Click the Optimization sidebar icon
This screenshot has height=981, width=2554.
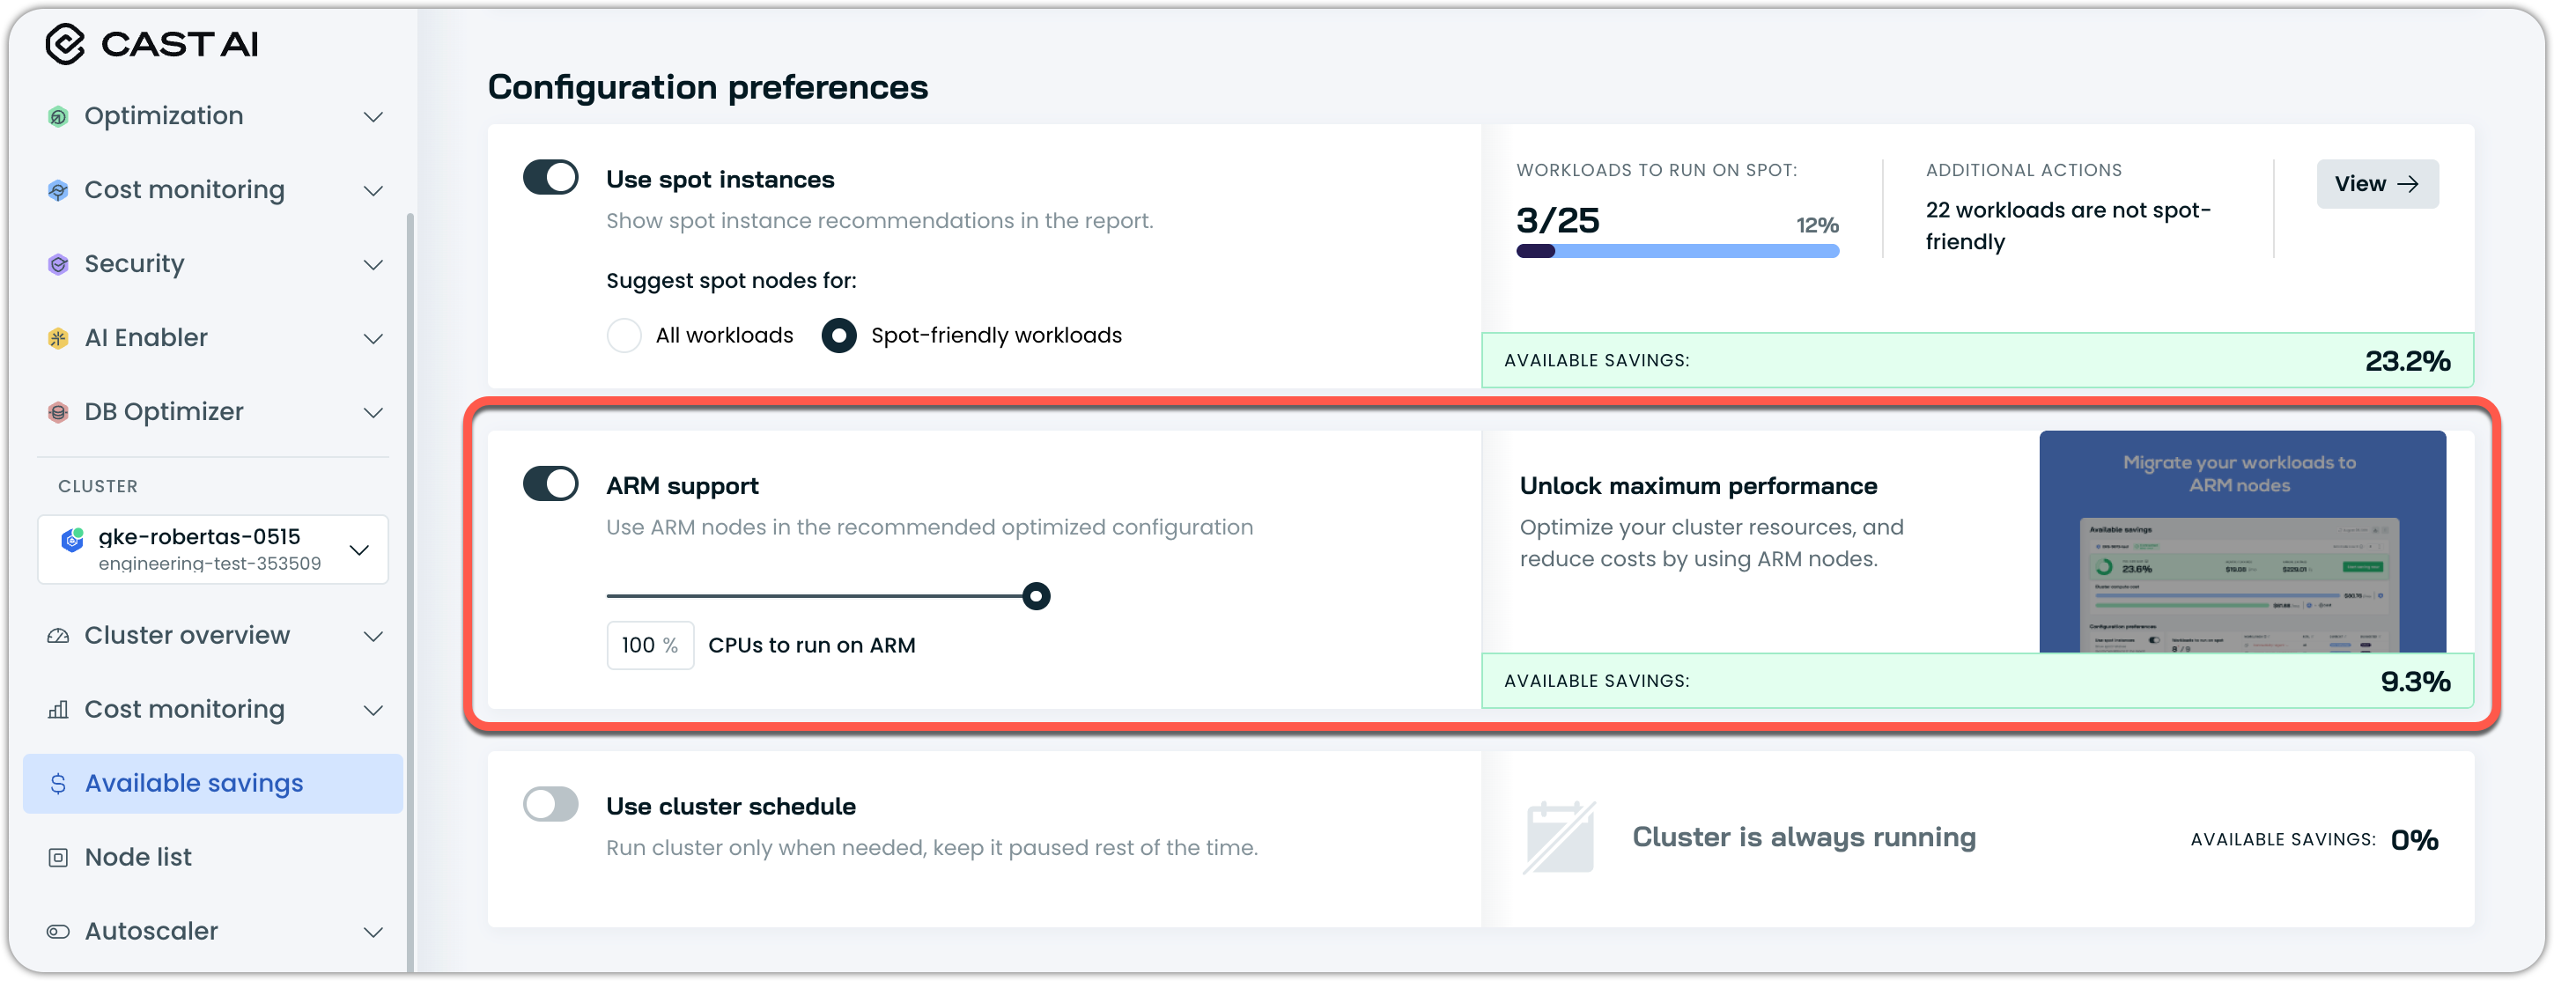[x=58, y=117]
